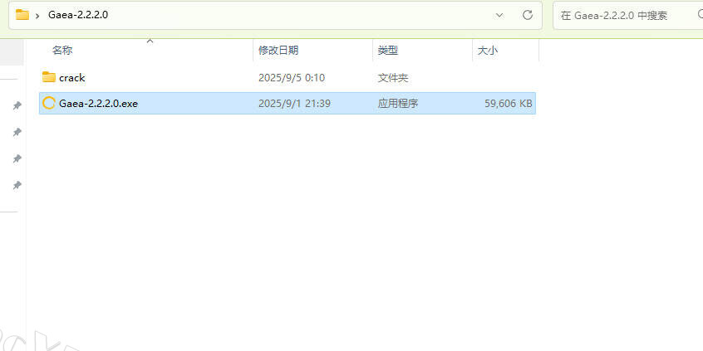Select the Gaea-2.2.2.0.exe application icon
This screenshot has width=703, height=351.
point(48,104)
